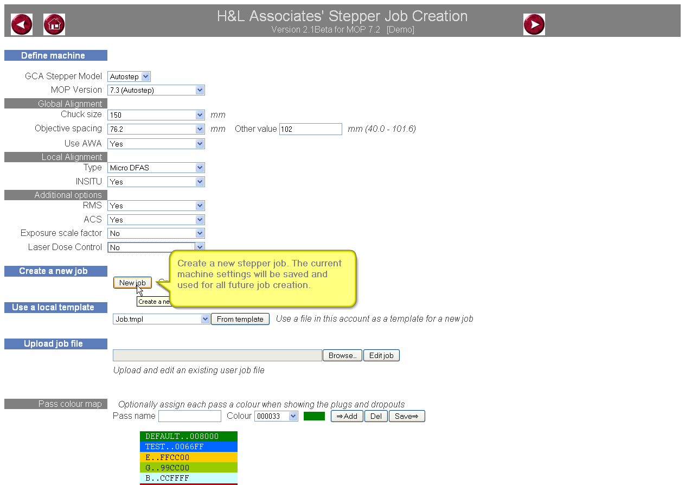Click the New job button

pos(133,283)
